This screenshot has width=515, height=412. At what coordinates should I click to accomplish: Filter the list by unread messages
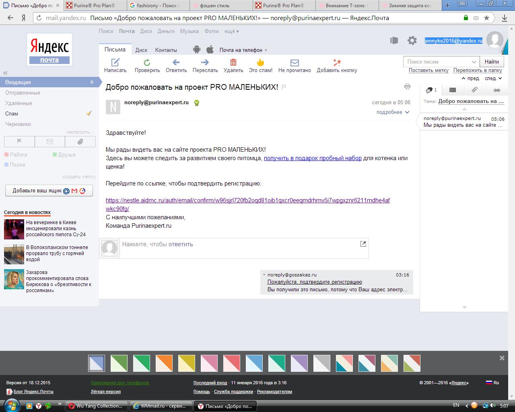point(50,142)
